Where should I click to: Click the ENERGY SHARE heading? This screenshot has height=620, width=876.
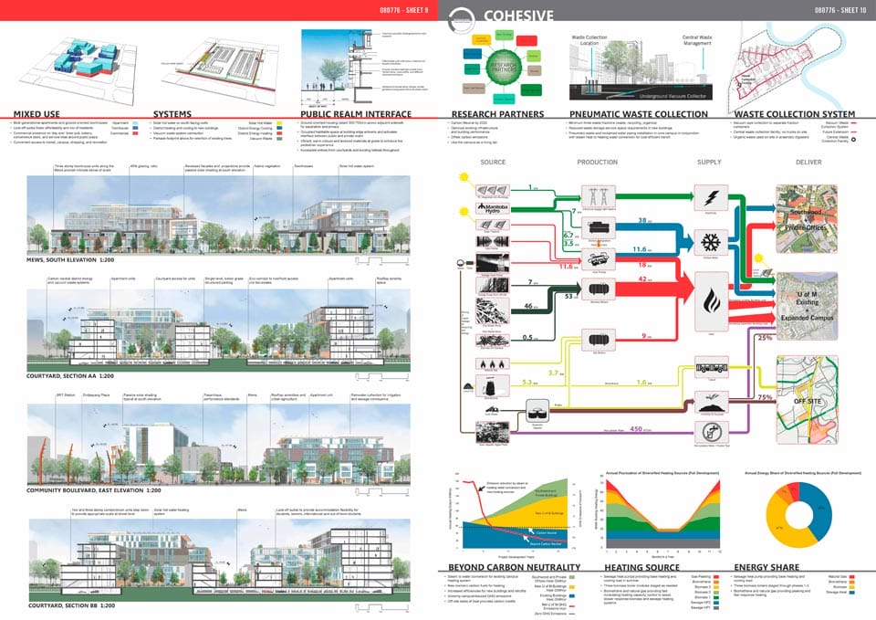click(x=766, y=567)
